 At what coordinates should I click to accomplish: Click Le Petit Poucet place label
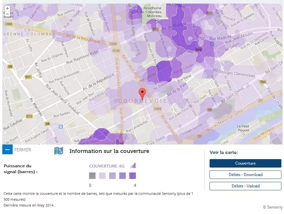(243, 128)
